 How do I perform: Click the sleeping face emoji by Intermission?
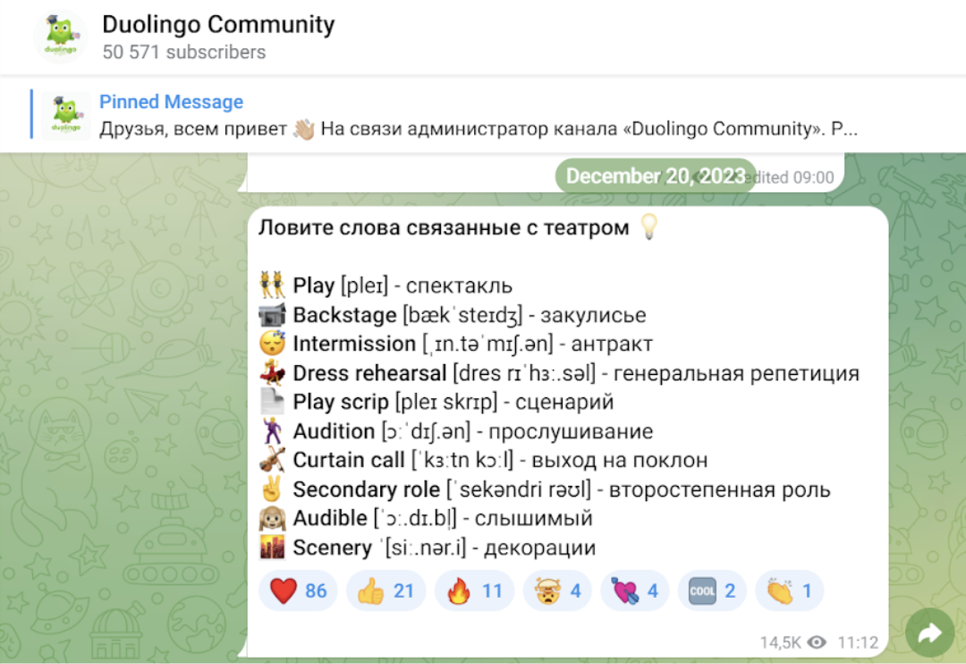272,344
